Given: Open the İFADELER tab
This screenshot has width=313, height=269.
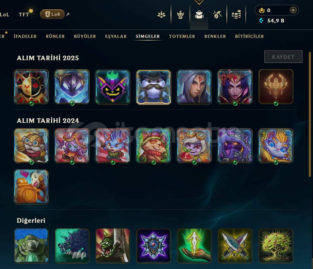Looking at the screenshot, I should (25, 36).
